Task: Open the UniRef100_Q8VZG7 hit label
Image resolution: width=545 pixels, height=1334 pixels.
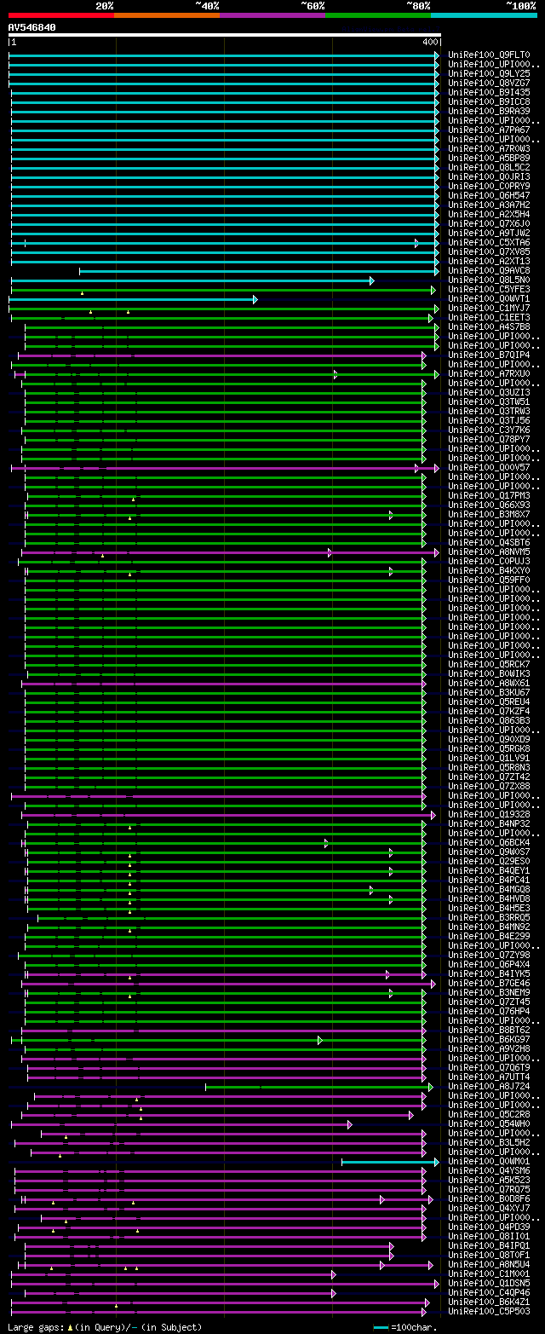Action: pos(489,84)
